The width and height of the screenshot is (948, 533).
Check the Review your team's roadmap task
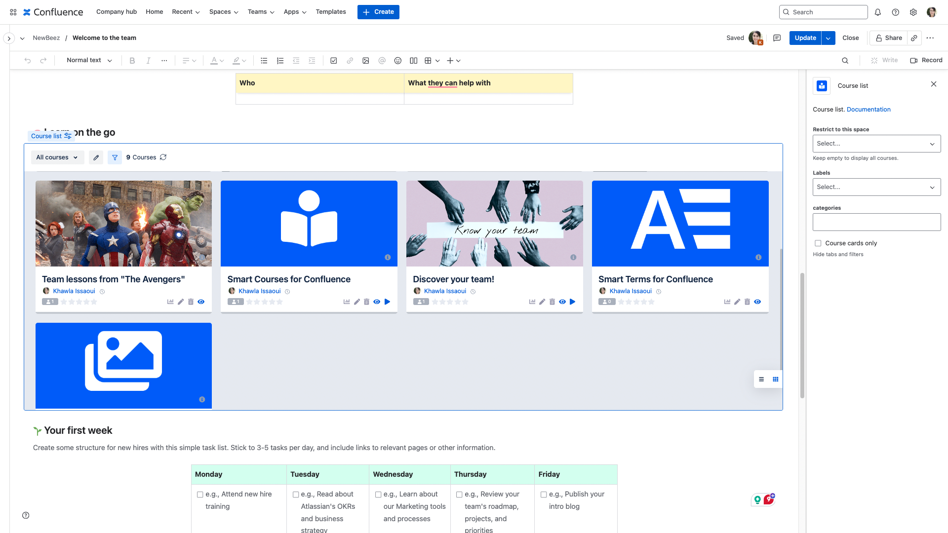(x=459, y=495)
